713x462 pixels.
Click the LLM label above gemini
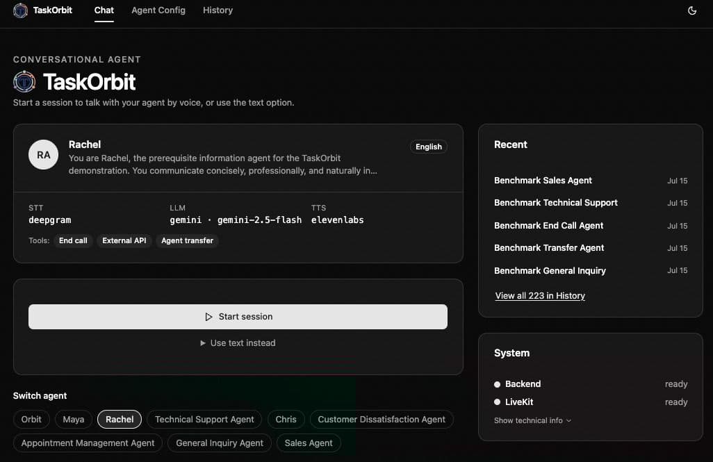(177, 208)
